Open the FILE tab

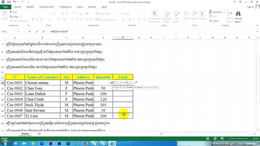pos(6,7)
